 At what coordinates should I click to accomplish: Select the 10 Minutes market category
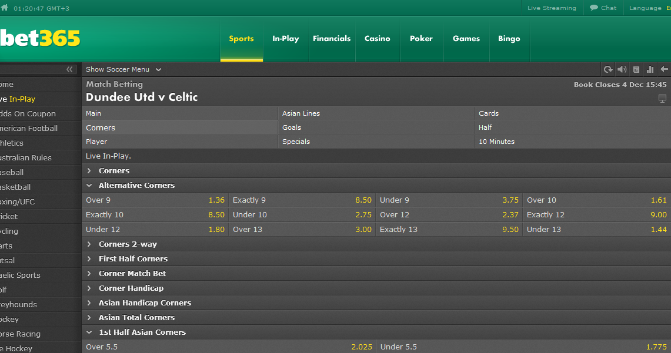coord(573,142)
